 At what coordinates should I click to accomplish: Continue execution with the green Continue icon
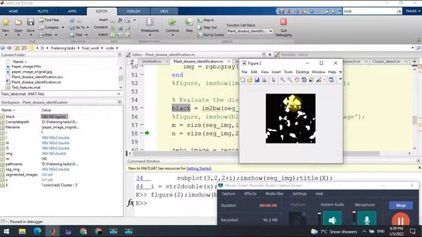point(172,22)
